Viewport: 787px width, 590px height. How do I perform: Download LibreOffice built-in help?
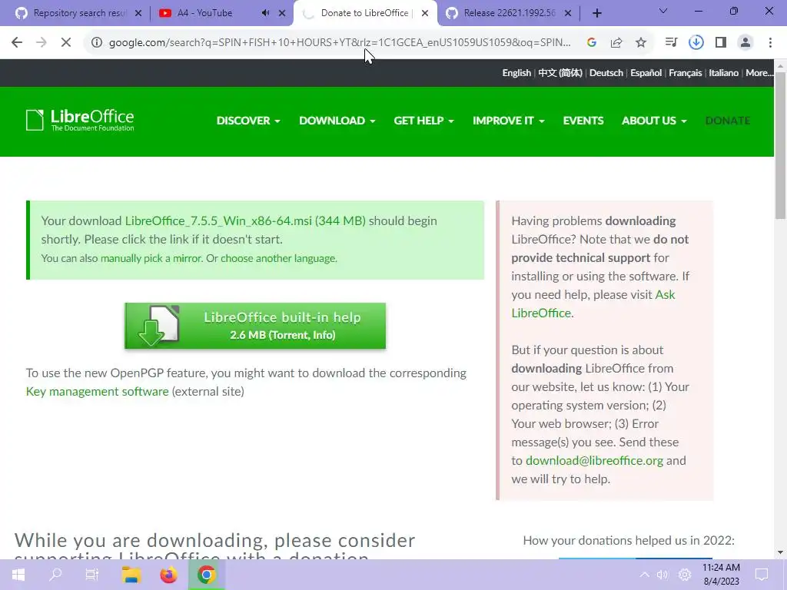tap(255, 326)
